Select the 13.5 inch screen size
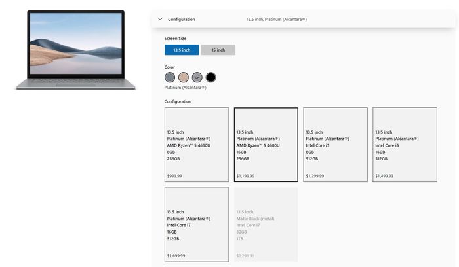Screen dimensions: 459x267 tap(182, 50)
